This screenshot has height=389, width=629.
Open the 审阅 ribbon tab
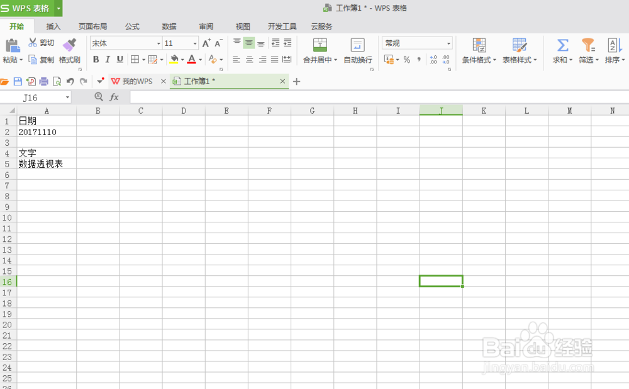[206, 26]
